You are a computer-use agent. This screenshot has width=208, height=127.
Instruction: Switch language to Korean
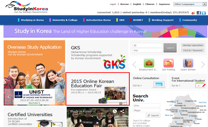click(x=124, y=4)
